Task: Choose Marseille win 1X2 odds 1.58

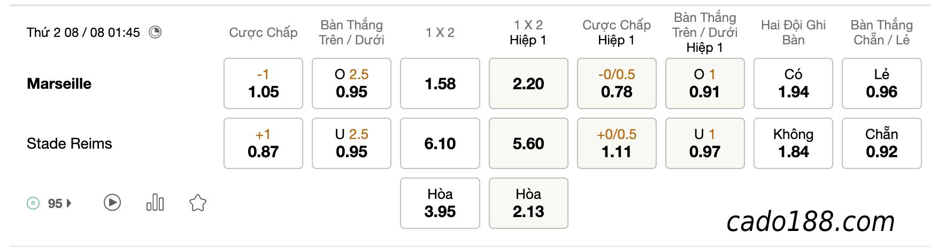Action: point(440,83)
